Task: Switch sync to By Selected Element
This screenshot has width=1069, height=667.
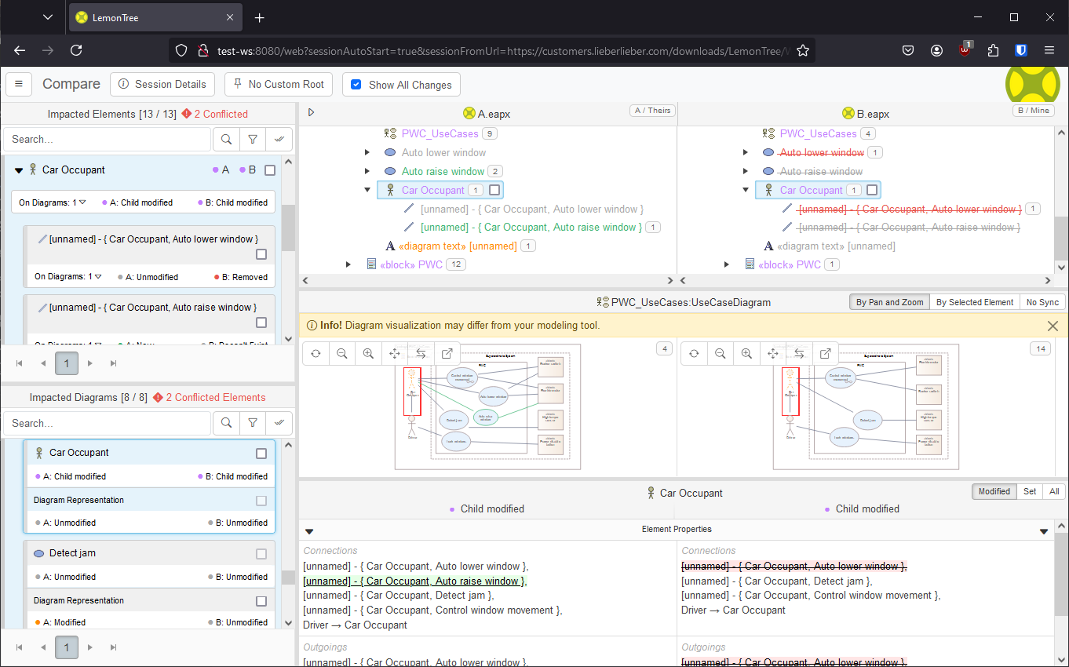Action: (x=975, y=302)
